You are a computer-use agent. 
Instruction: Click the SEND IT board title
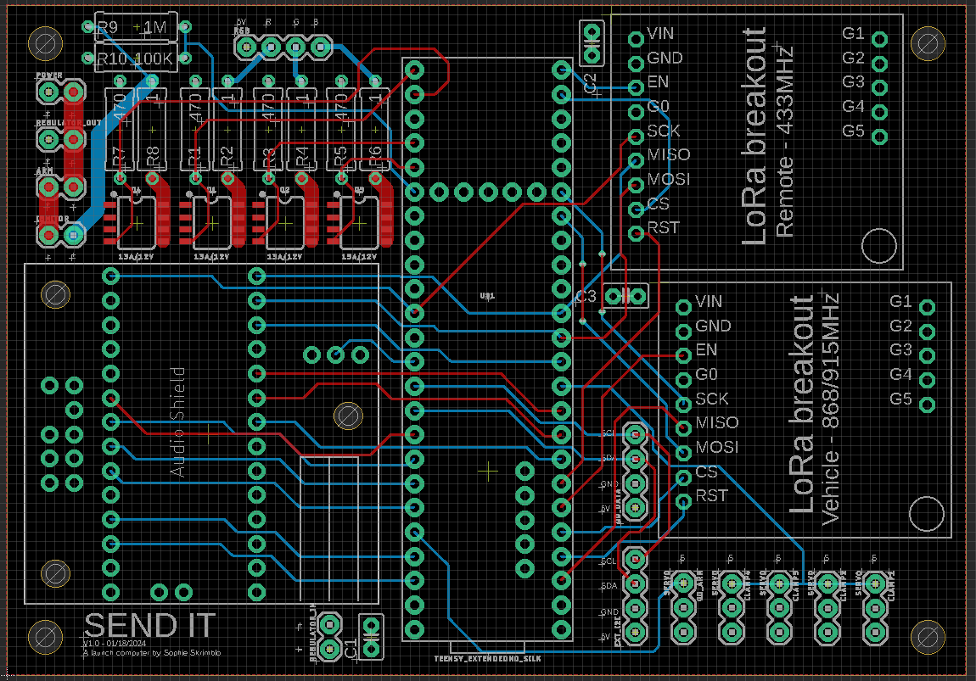point(150,626)
